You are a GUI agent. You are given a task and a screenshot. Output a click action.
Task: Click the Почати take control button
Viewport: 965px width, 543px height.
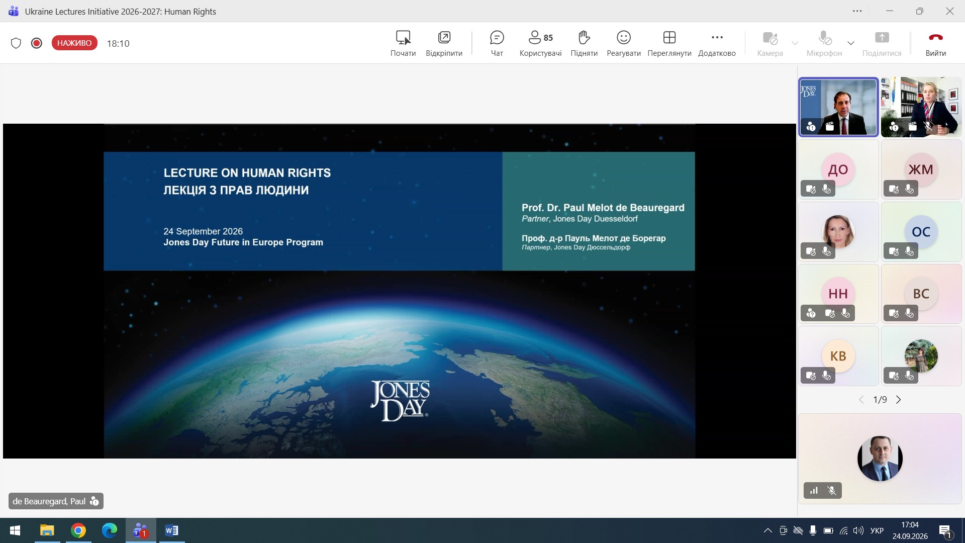click(x=403, y=44)
